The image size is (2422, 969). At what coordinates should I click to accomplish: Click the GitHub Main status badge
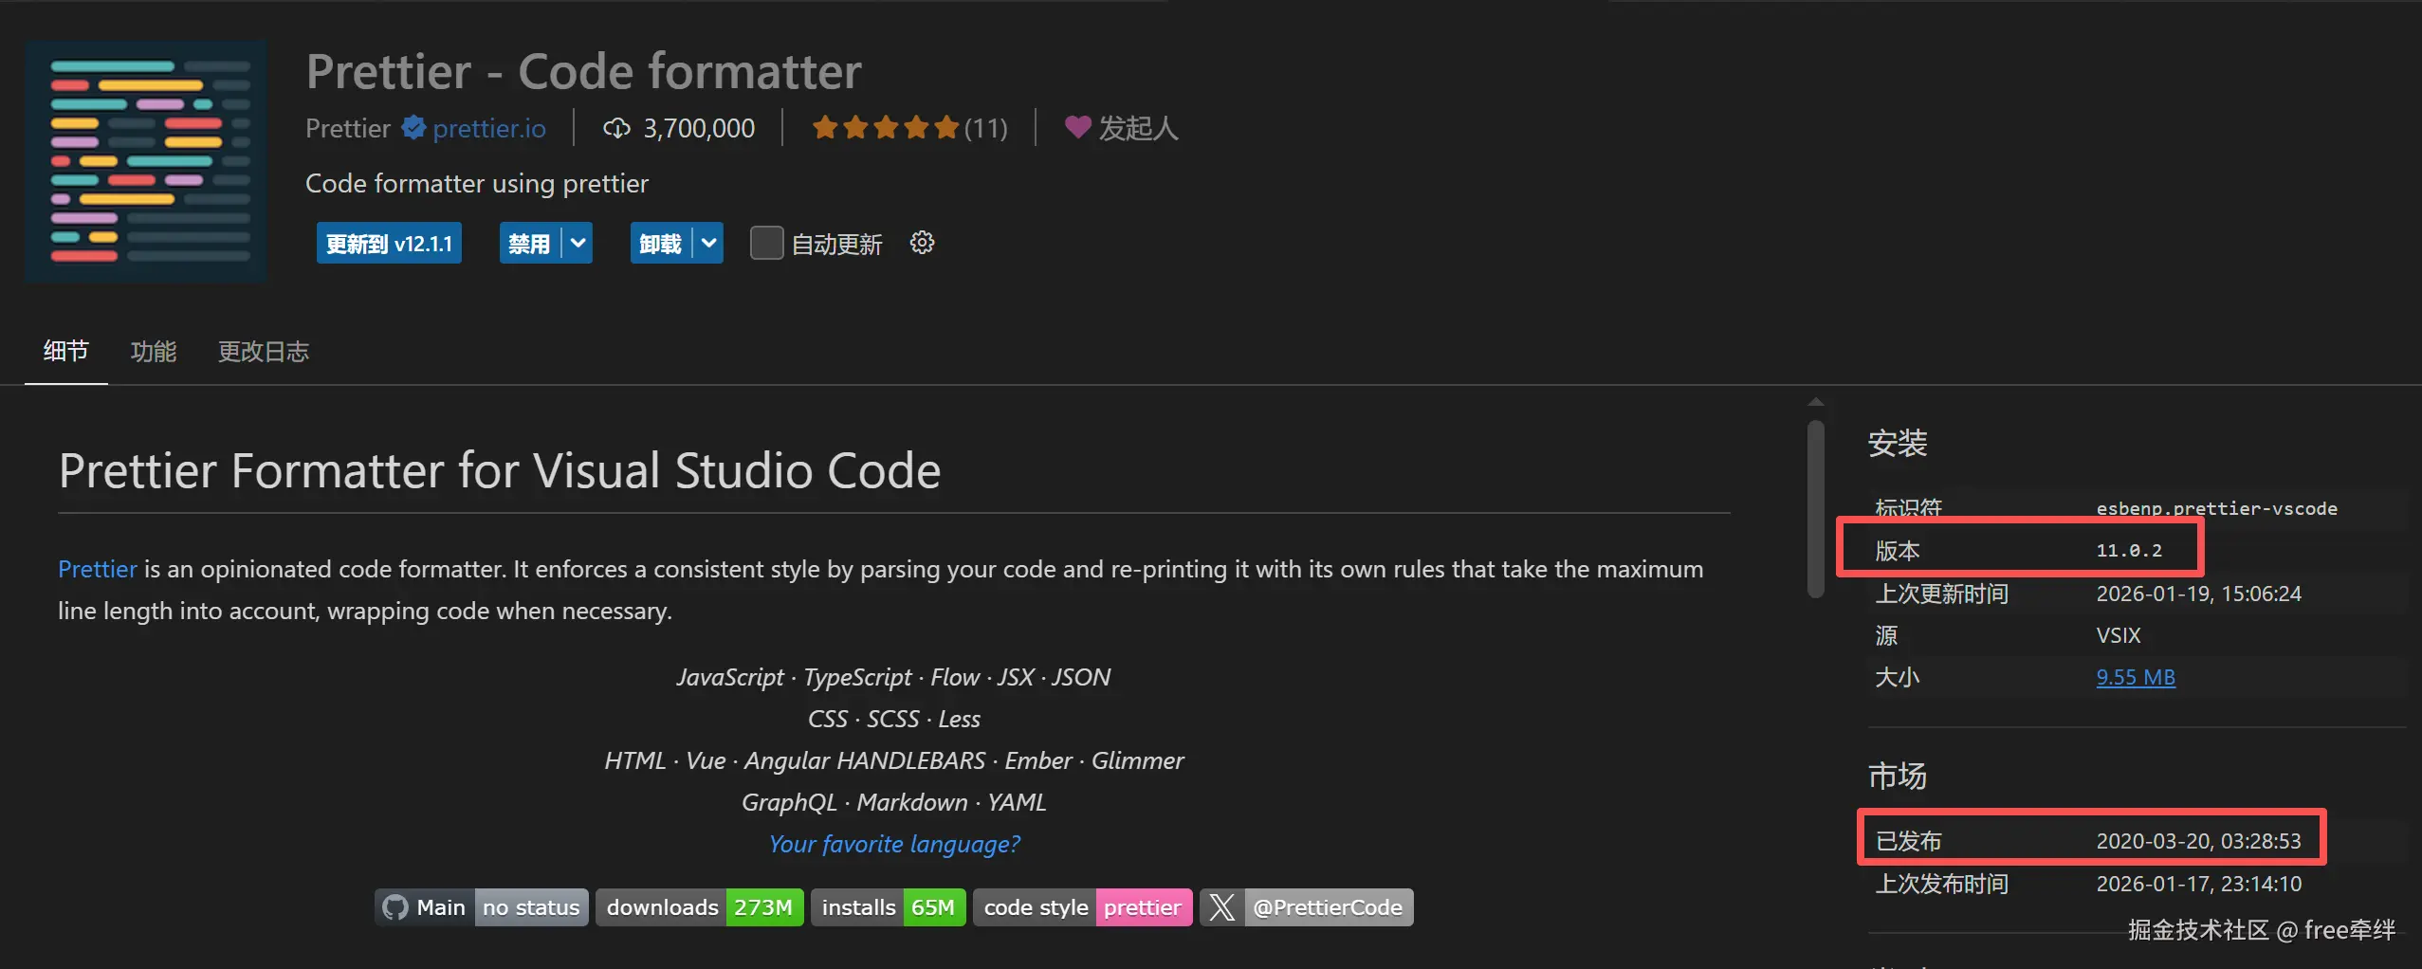click(x=482, y=907)
